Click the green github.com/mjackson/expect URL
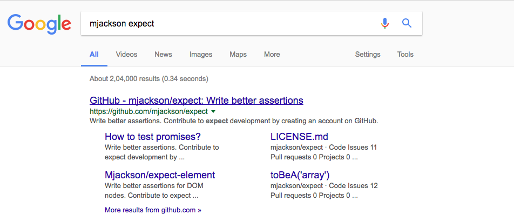Screen dimensions: 514x221 pos(148,111)
